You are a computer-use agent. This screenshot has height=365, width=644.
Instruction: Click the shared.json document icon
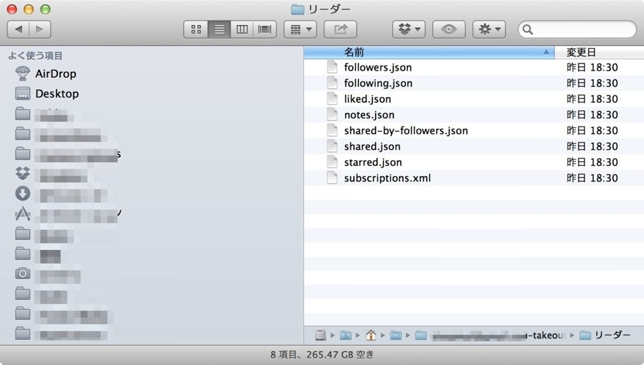(x=332, y=147)
